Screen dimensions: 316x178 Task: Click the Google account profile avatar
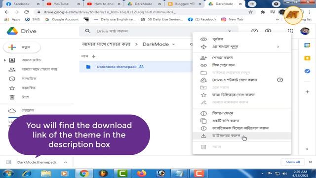pyautogui.click(x=305, y=31)
